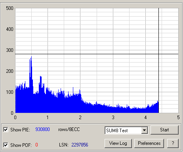Click the blue PIE count 930800
This screenshot has height=152, width=183.
tap(42, 129)
